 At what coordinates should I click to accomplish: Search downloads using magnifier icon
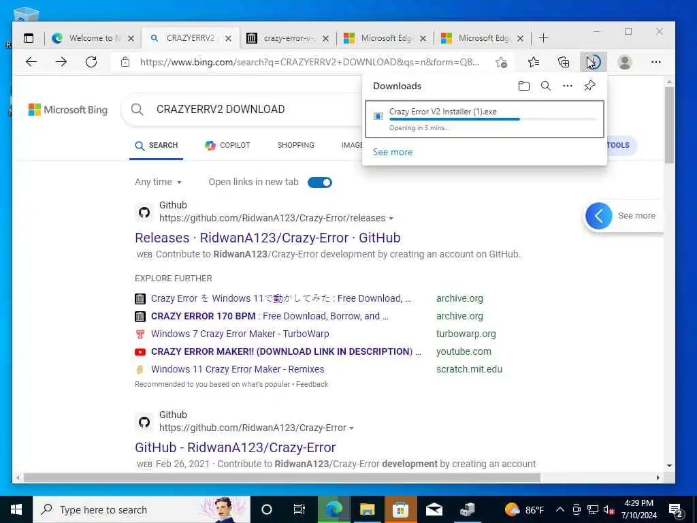pyautogui.click(x=546, y=86)
